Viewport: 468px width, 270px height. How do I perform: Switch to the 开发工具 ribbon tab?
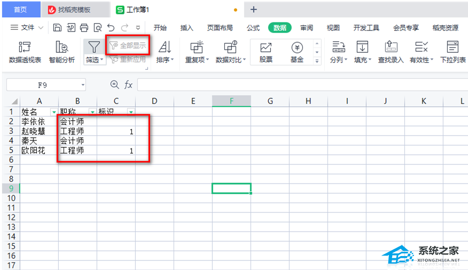coord(366,28)
